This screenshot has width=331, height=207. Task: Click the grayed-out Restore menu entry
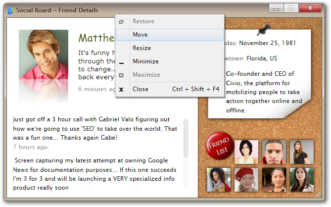coord(143,21)
